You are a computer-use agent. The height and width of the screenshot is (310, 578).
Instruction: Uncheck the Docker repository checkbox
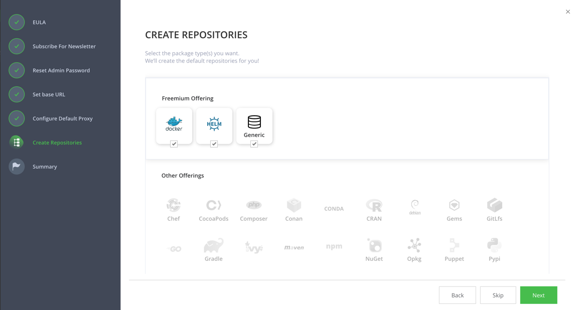174,144
